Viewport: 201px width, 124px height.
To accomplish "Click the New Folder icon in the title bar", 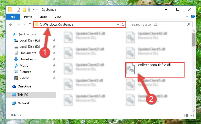I will tap(24, 10).
